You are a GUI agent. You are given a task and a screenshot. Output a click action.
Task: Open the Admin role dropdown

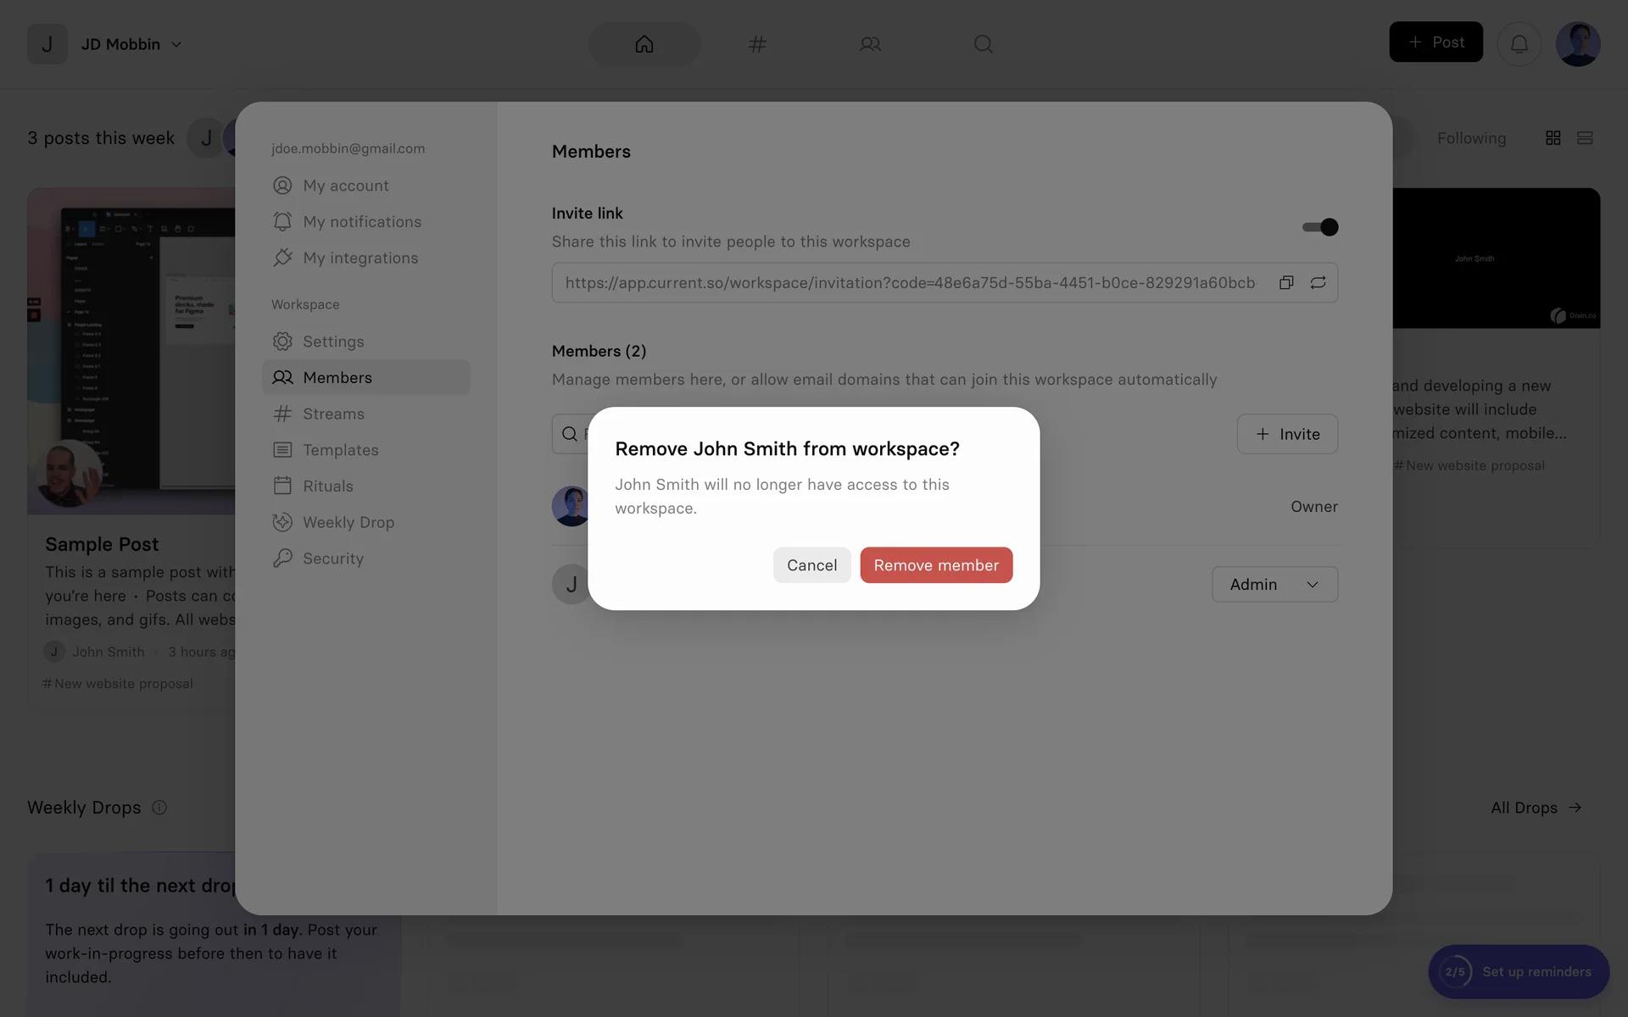(1274, 585)
